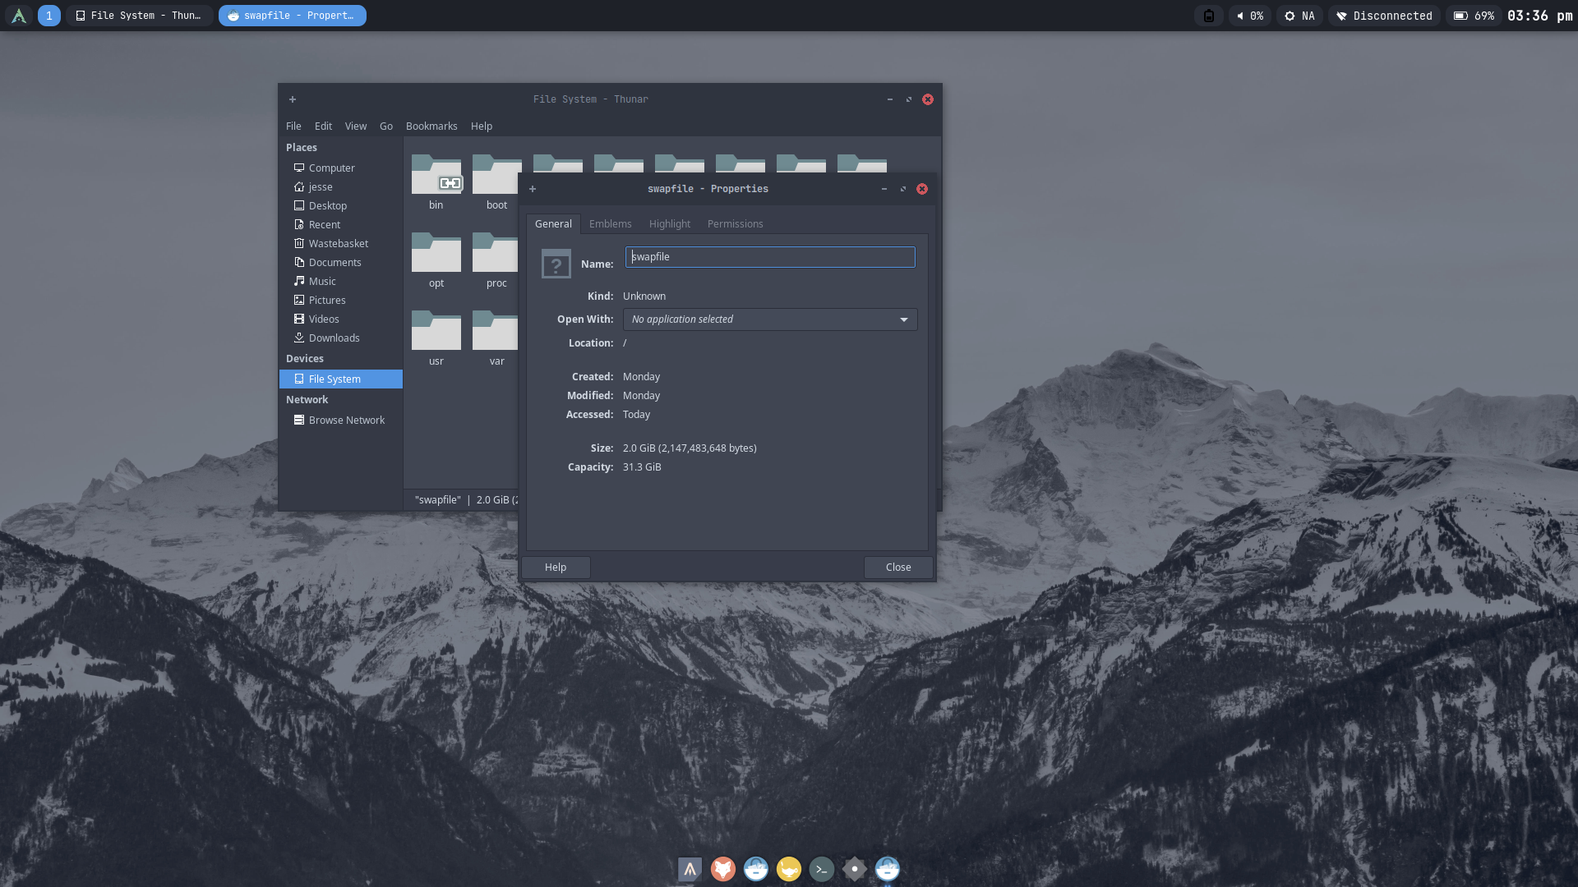Select the General tab
Viewport: 1578px width, 887px height.
point(553,224)
